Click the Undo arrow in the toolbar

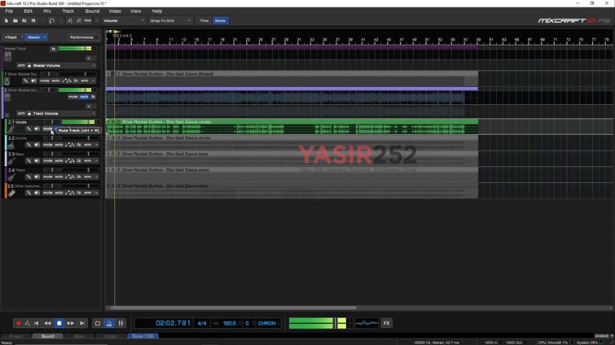coord(52,20)
